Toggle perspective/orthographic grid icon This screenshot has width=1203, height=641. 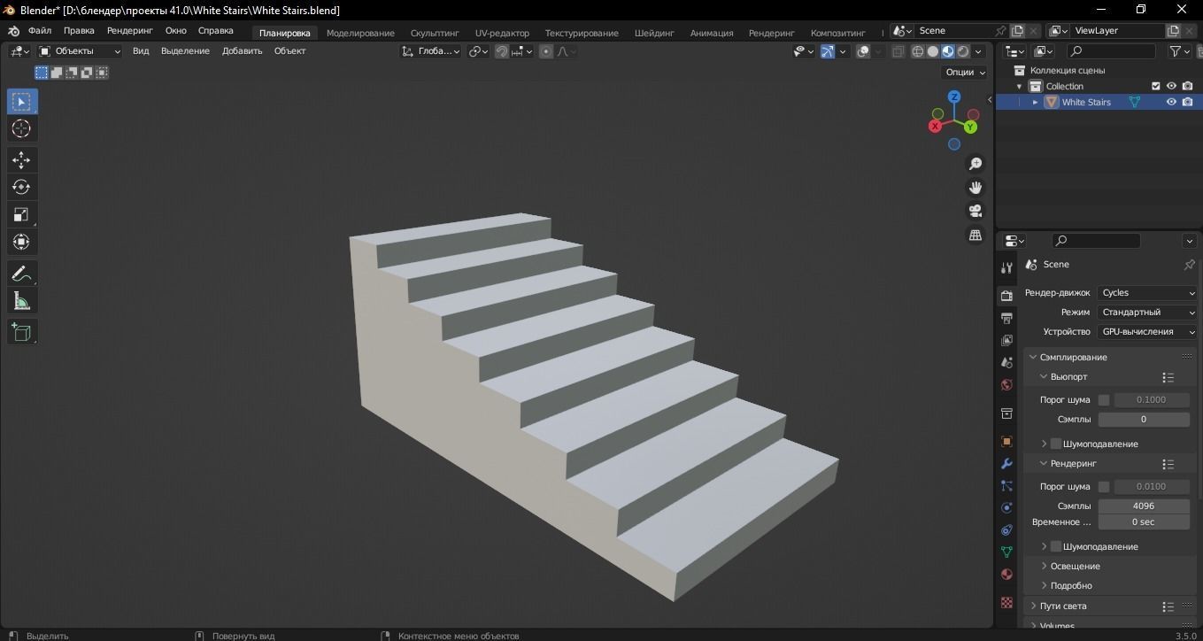coord(976,235)
